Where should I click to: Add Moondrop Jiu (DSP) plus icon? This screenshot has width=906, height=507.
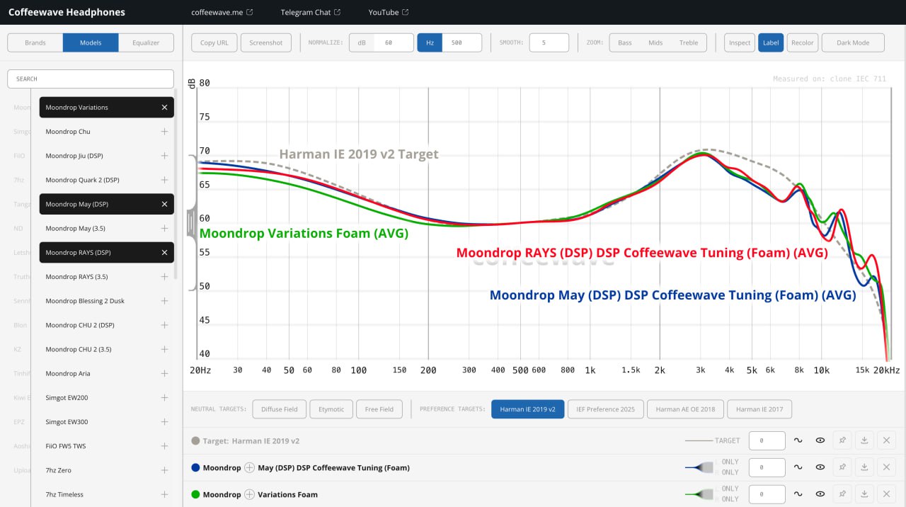(164, 156)
